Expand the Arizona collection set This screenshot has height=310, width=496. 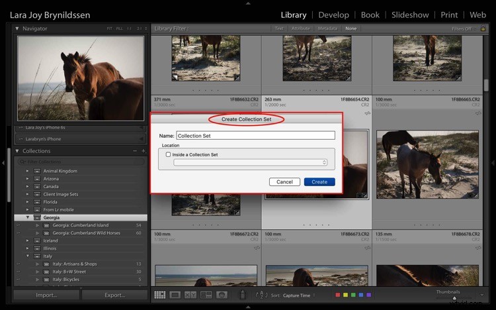click(x=27, y=179)
